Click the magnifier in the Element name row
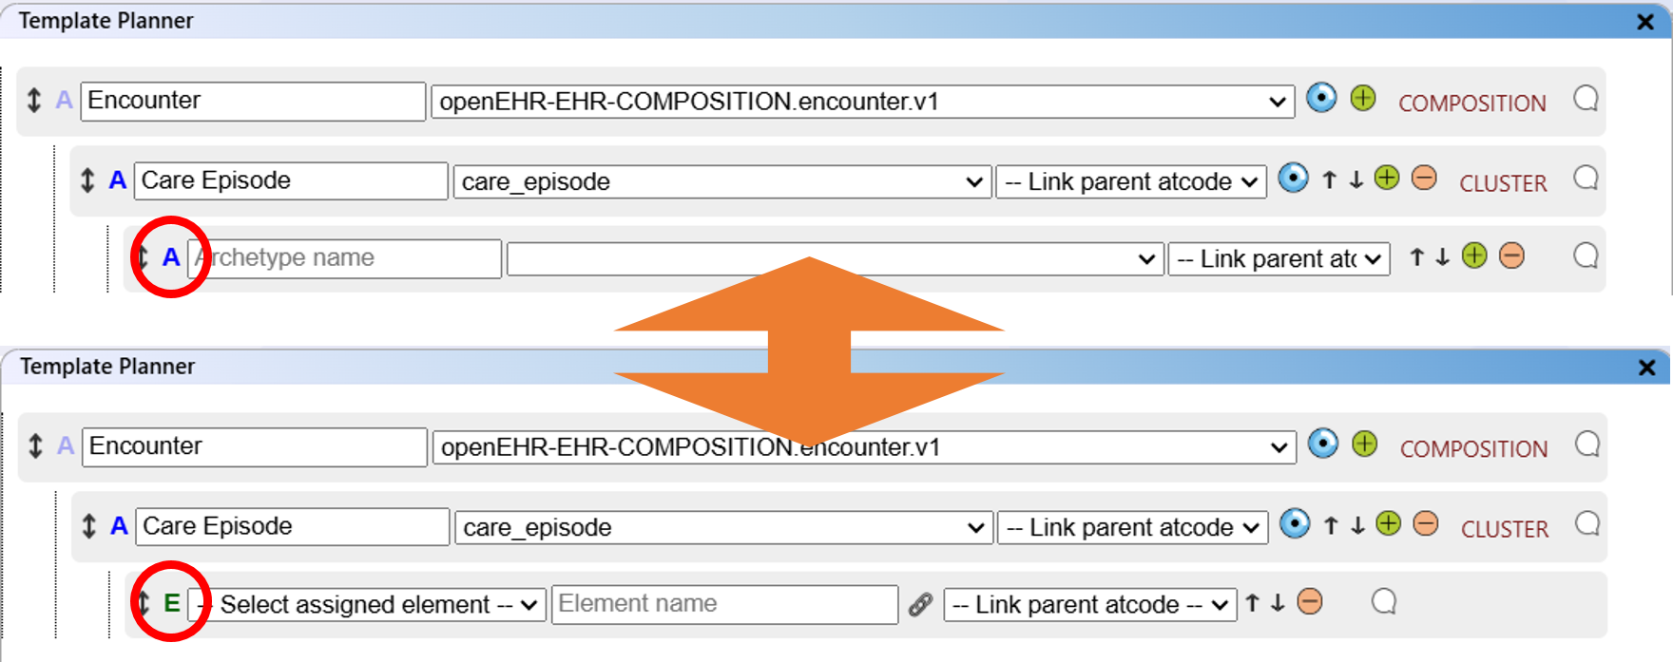The width and height of the screenshot is (1673, 662). click(x=1384, y=602)
